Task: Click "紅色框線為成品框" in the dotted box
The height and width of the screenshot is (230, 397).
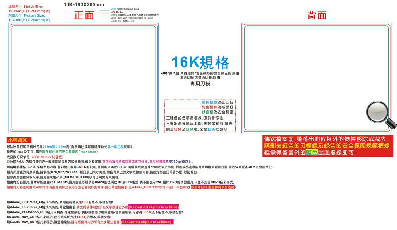Action: [218, 107]
